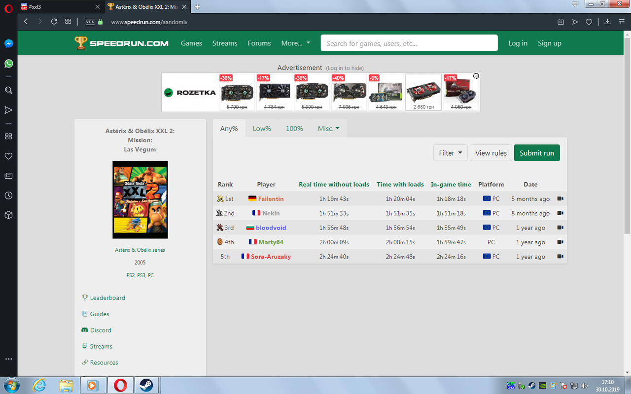Open the Easy Setup menu icon
The width and height of the screenshot is (631, 394).
click(622, 22)
